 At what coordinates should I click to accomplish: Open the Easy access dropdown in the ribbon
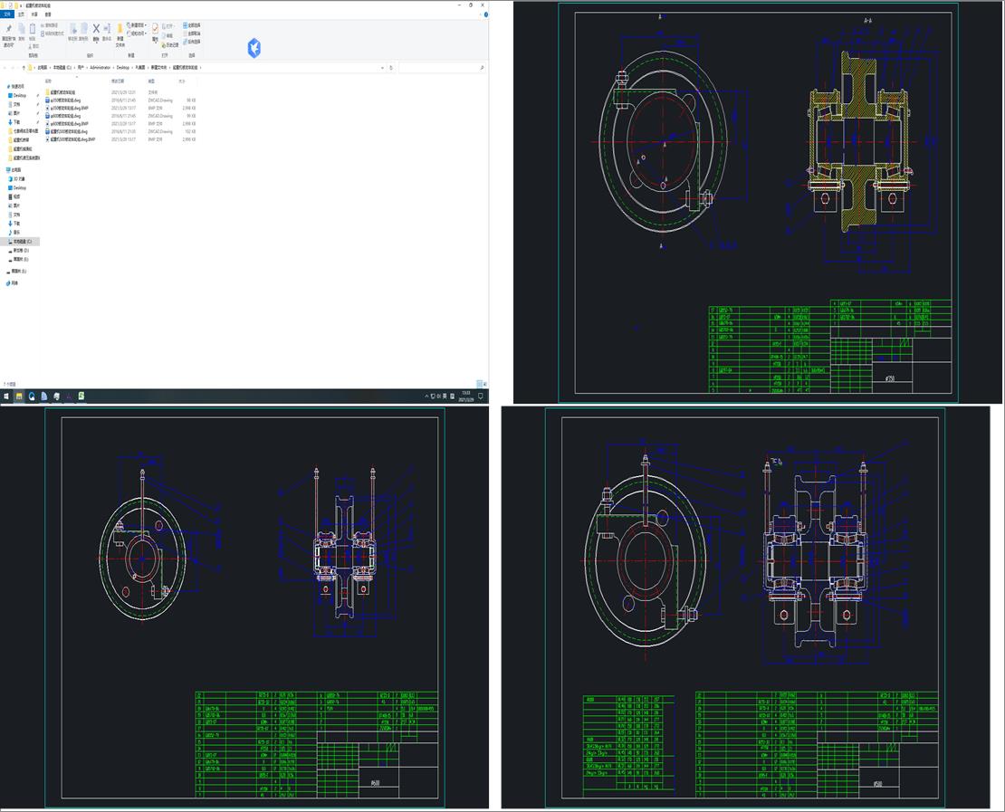137,33
